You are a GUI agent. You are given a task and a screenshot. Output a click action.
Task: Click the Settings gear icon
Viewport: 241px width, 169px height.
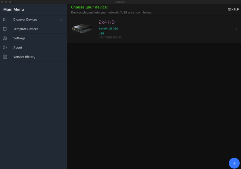coord(5,38)
